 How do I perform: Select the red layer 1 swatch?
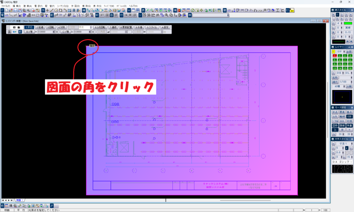[335, 56]
